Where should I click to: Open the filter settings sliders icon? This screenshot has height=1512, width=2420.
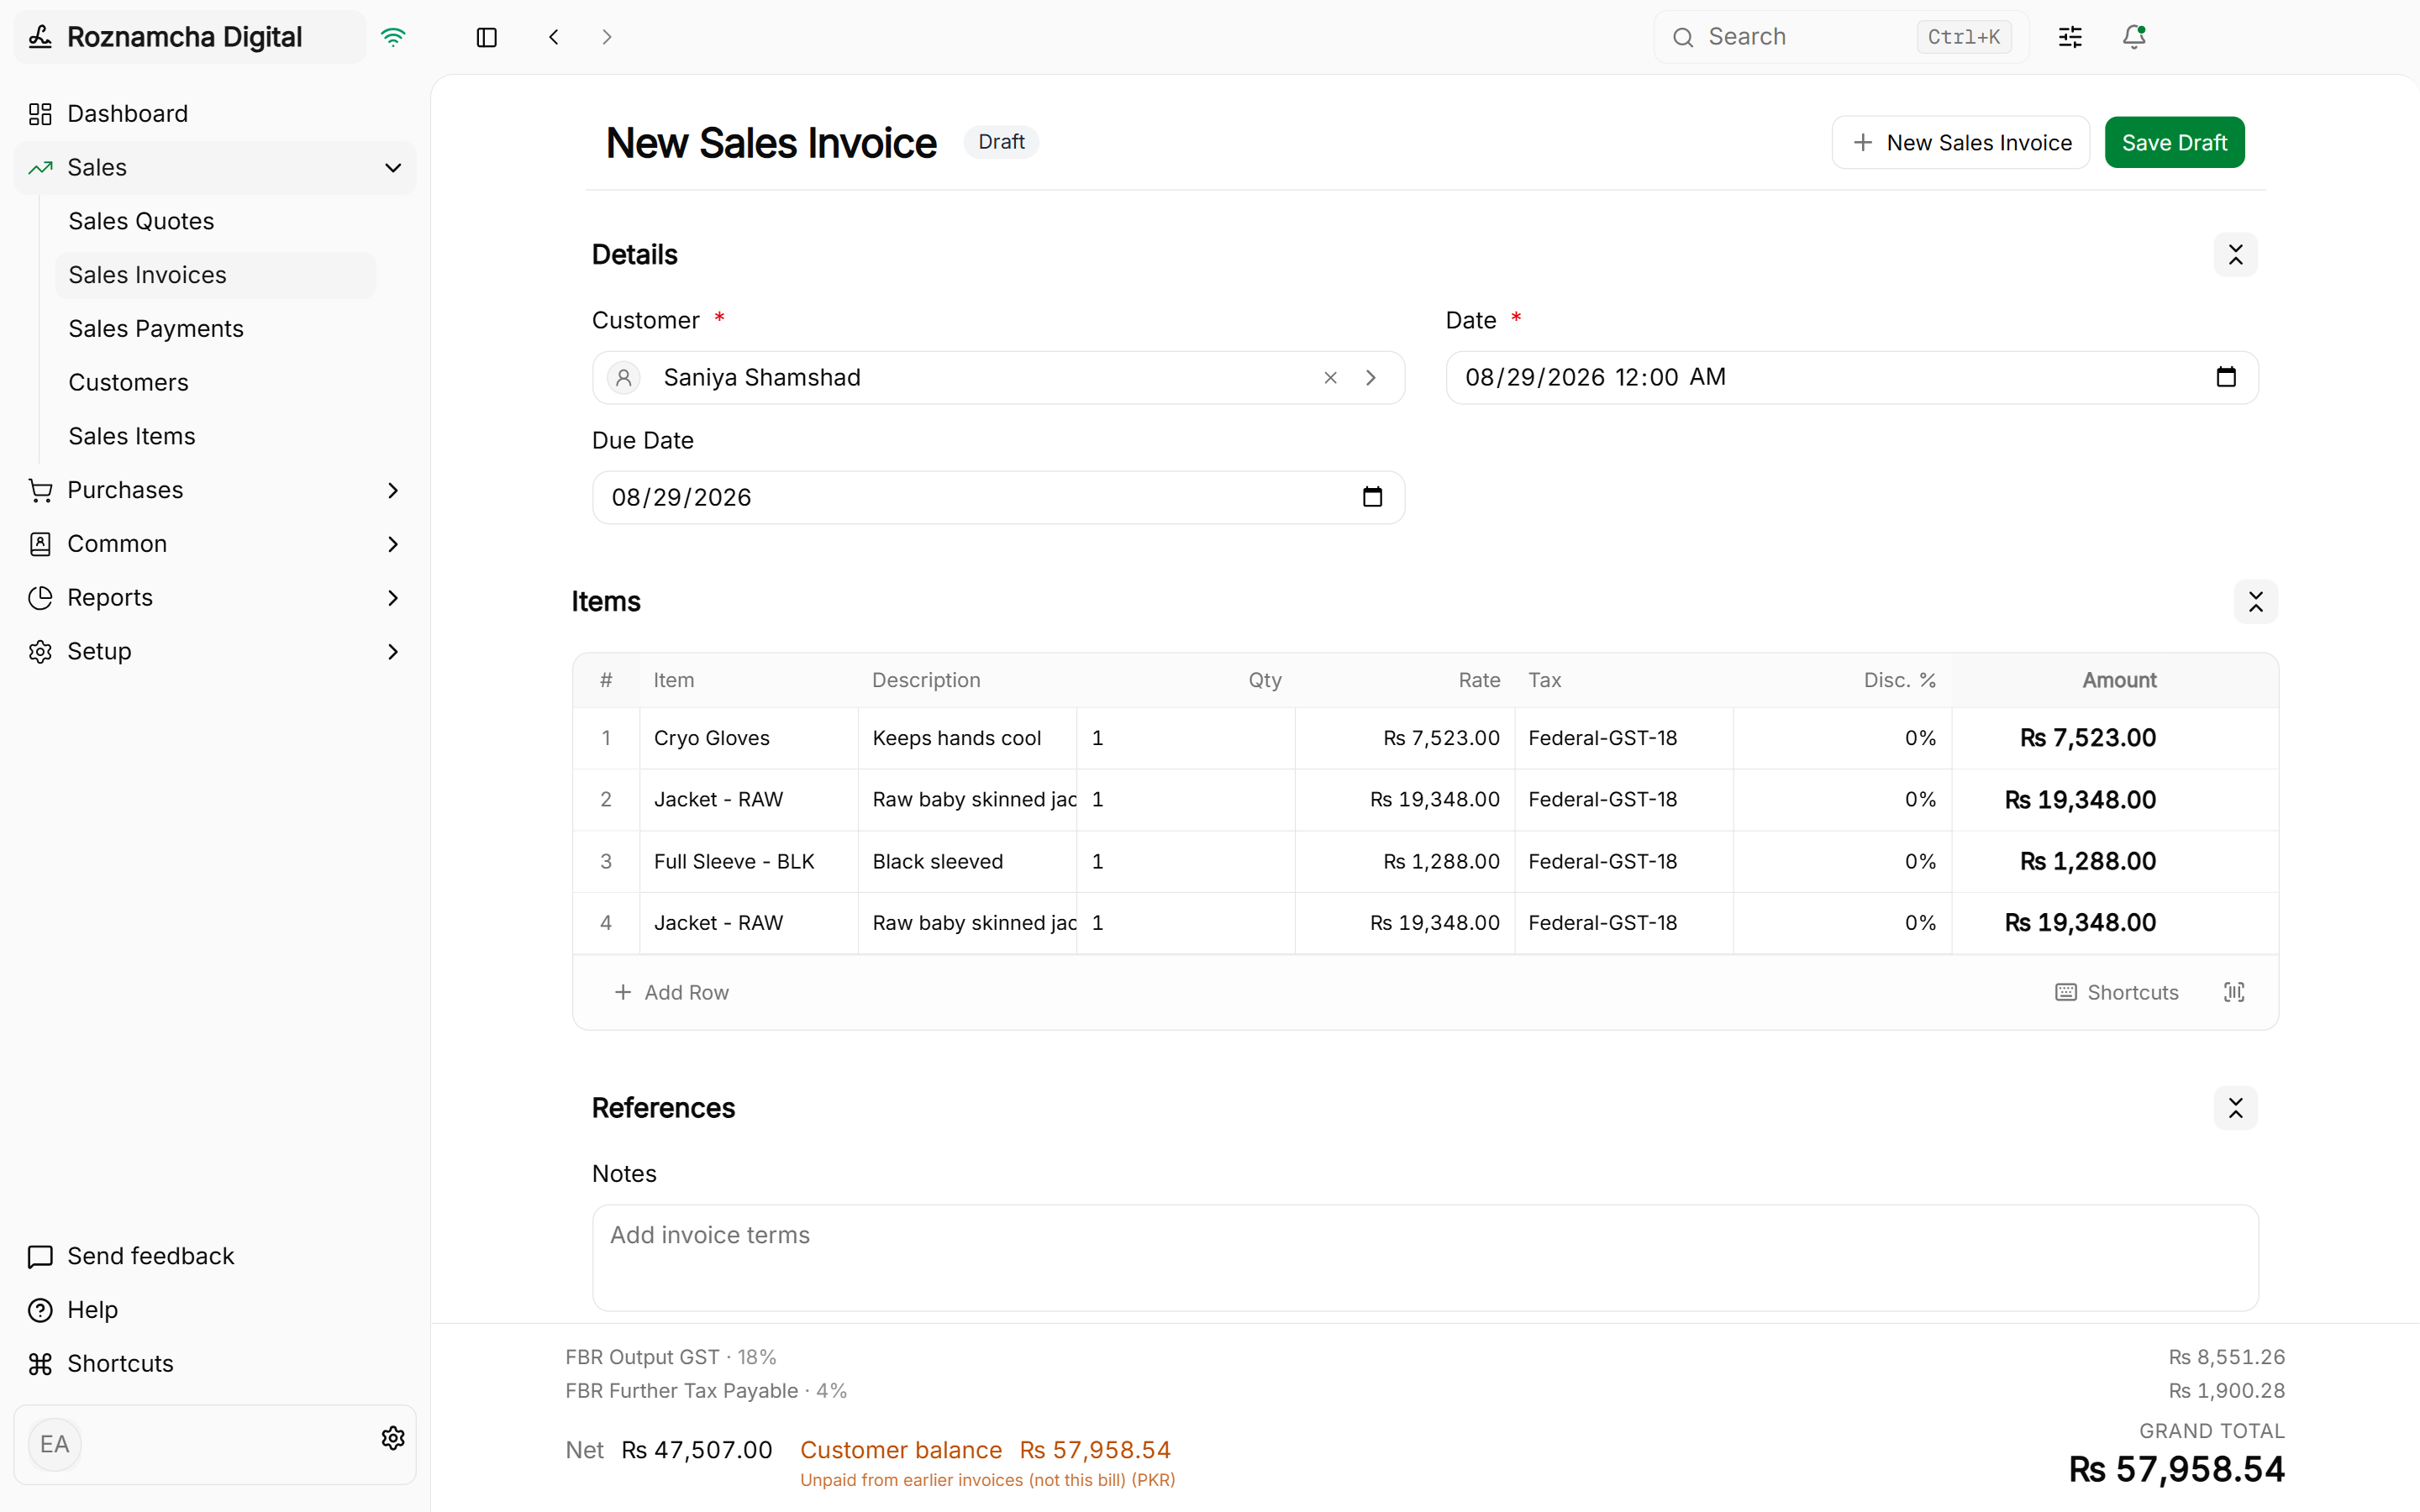click(2070, 37)
